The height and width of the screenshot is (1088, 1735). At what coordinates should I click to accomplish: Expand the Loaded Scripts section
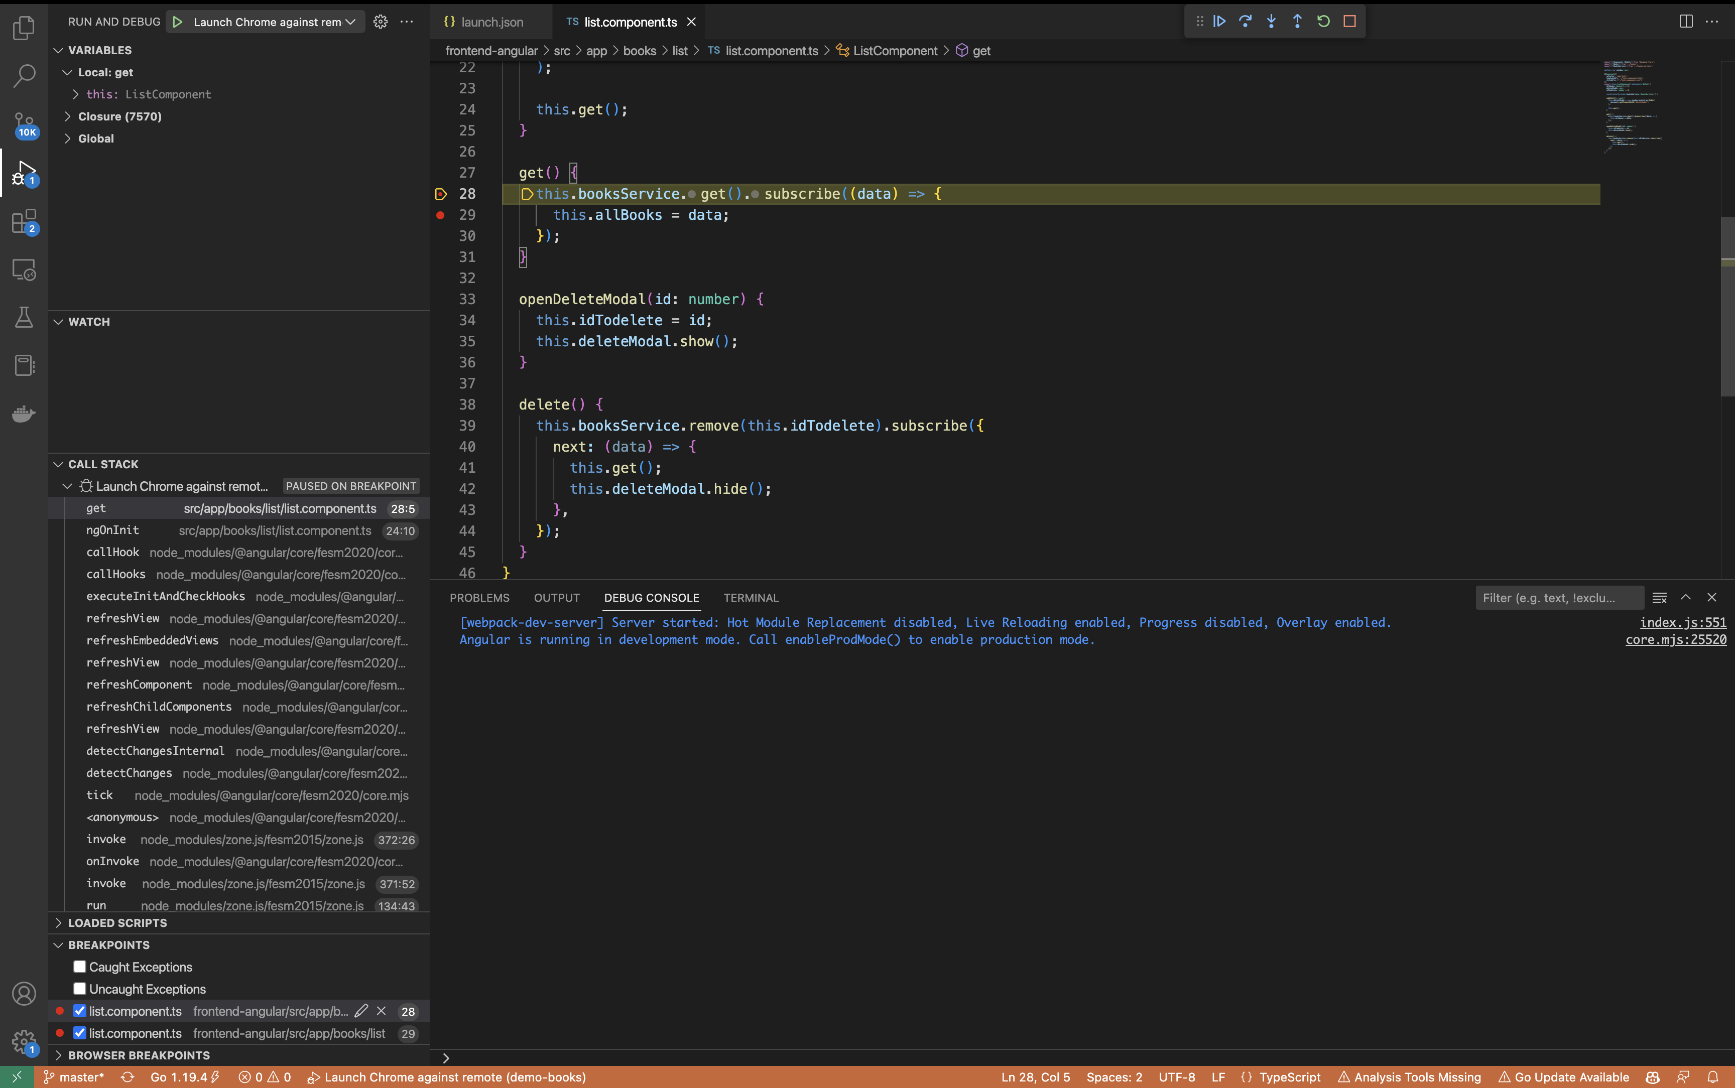click(117, 922)
